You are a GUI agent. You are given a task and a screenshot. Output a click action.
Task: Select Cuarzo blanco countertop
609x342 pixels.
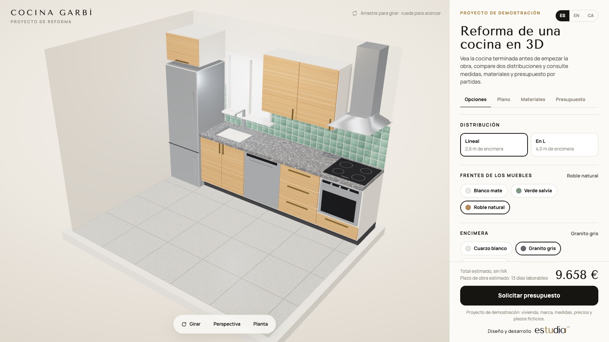click(x=486, y=249)
